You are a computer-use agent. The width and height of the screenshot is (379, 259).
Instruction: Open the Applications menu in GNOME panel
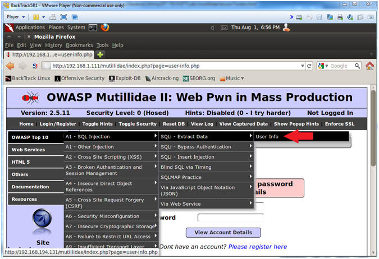tap(30, 27)
